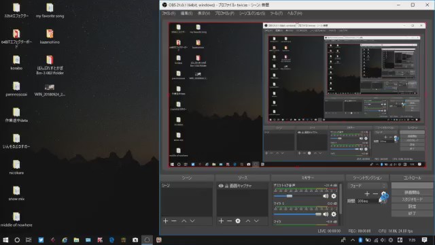Move the scene up in the list
The image size is (435, 245).
(x=184, y=220)
